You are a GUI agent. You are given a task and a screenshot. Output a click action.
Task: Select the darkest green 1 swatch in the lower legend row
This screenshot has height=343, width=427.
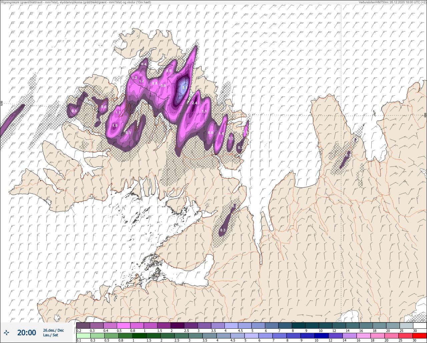point(139,336)
